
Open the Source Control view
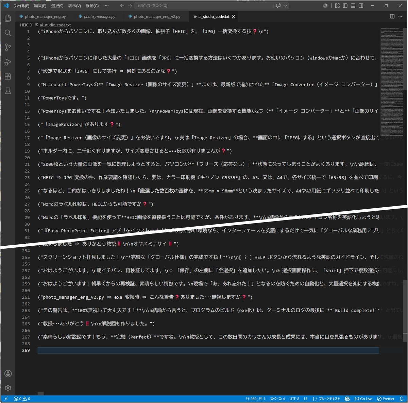click(8, 47)
